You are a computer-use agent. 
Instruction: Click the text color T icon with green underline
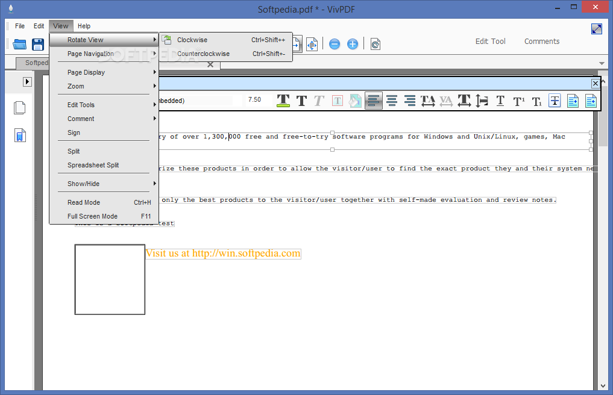tap(283, 101)
